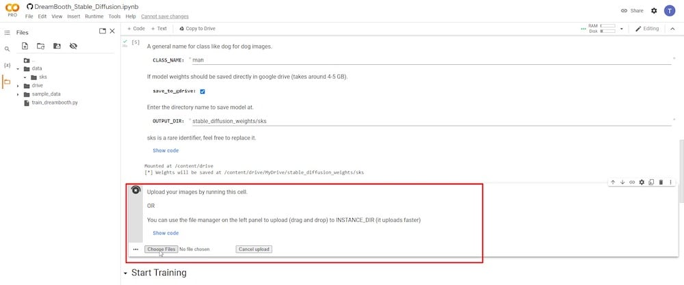Click the OUTPUT_DIR input field
Viewport: 684px width, 285px height.
[x=432, y=121]
